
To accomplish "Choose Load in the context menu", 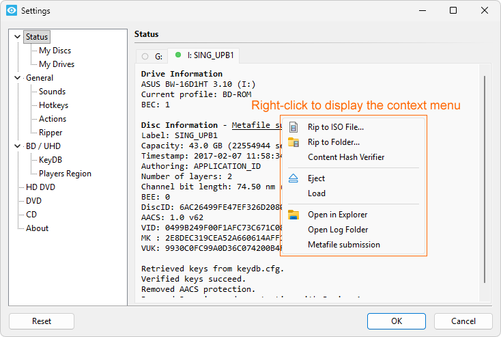I will (x=317, y=193).
